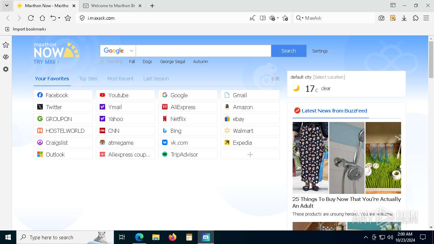Image resolution: width=434 pixels, height=244 pixels.
Task: Open the Walmart favorite tile
Action: pyautogui.click(x=250, y=131)
